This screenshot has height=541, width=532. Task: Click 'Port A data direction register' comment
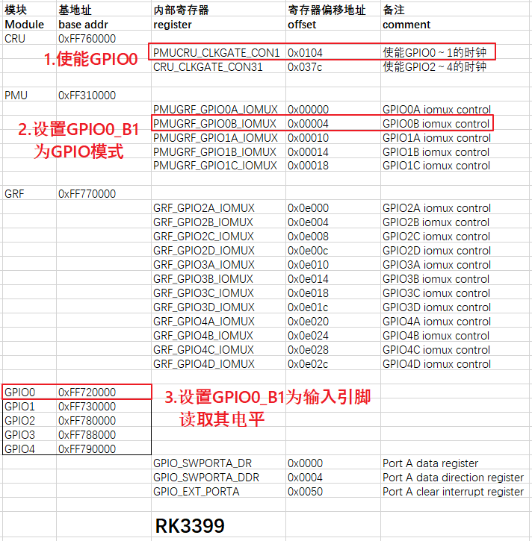point(454,477)
